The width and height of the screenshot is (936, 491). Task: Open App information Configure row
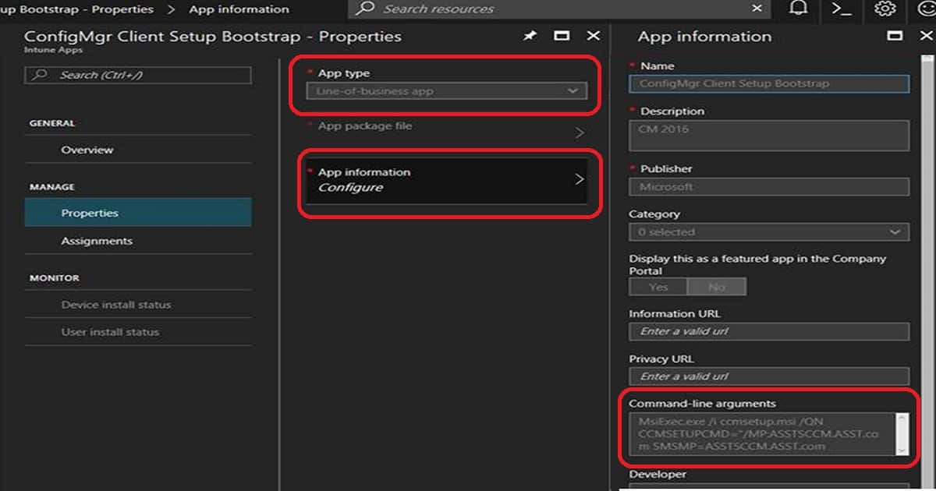(446, 182)
